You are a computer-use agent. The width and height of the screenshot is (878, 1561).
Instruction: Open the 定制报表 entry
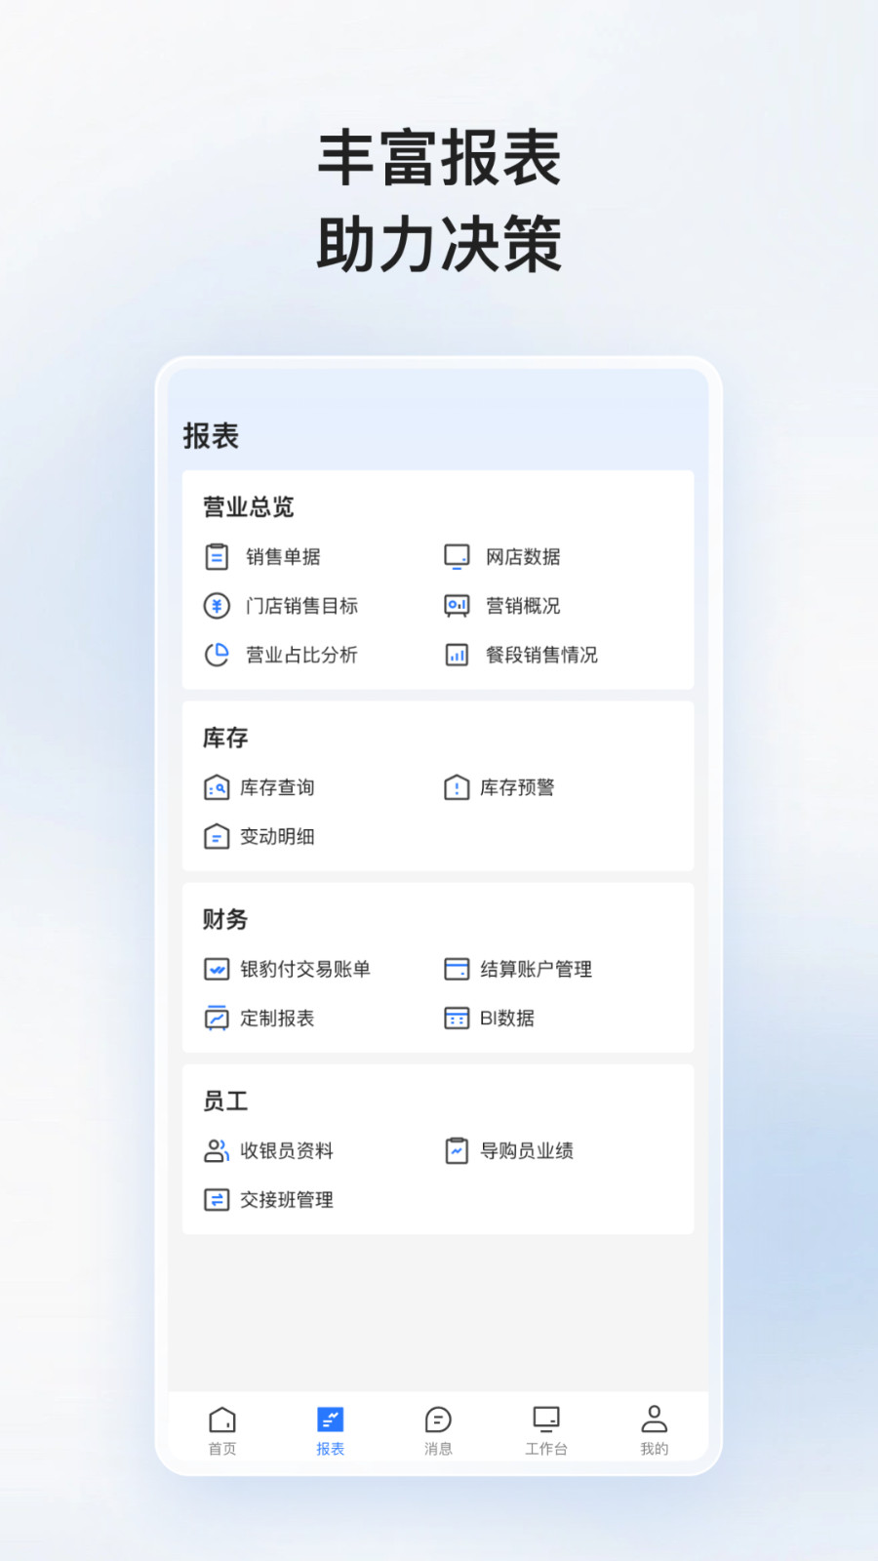277,1019
